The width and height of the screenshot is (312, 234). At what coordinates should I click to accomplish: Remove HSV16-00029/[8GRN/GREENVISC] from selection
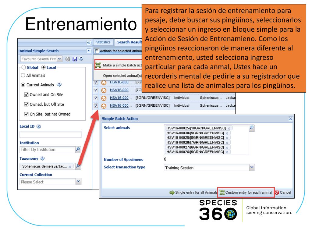tap(227, 138)
